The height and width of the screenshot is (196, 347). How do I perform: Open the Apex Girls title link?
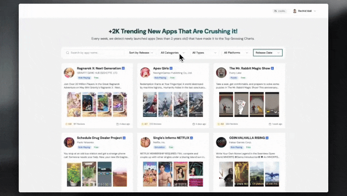pos(161,68)
